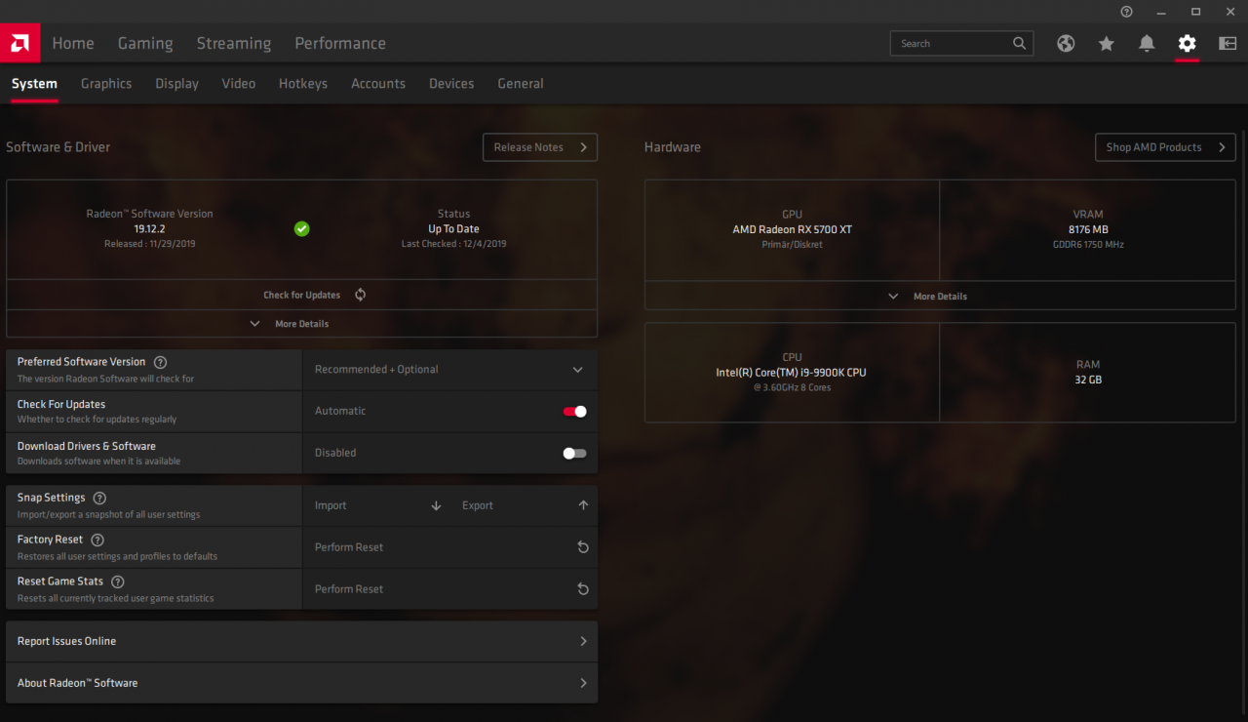Click the Release Notes button

[x=540, y=147]
